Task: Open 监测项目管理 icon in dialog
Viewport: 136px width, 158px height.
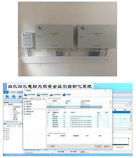Action: 55,94
